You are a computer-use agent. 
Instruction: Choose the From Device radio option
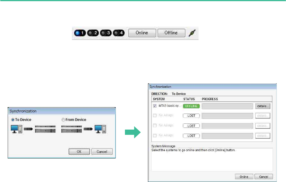63,120
